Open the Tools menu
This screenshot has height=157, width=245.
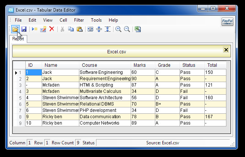(x=96, y=20)
